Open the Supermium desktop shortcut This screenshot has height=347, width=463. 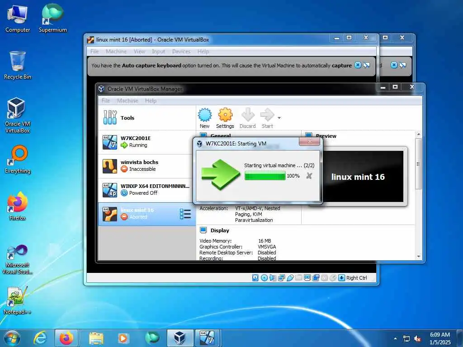[53, 18]
